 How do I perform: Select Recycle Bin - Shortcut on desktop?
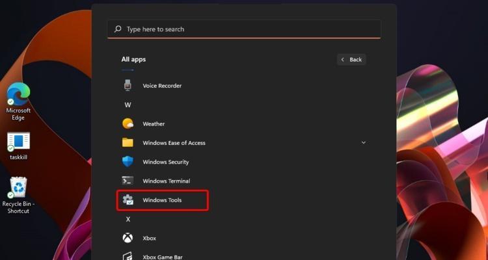(18, 195)
